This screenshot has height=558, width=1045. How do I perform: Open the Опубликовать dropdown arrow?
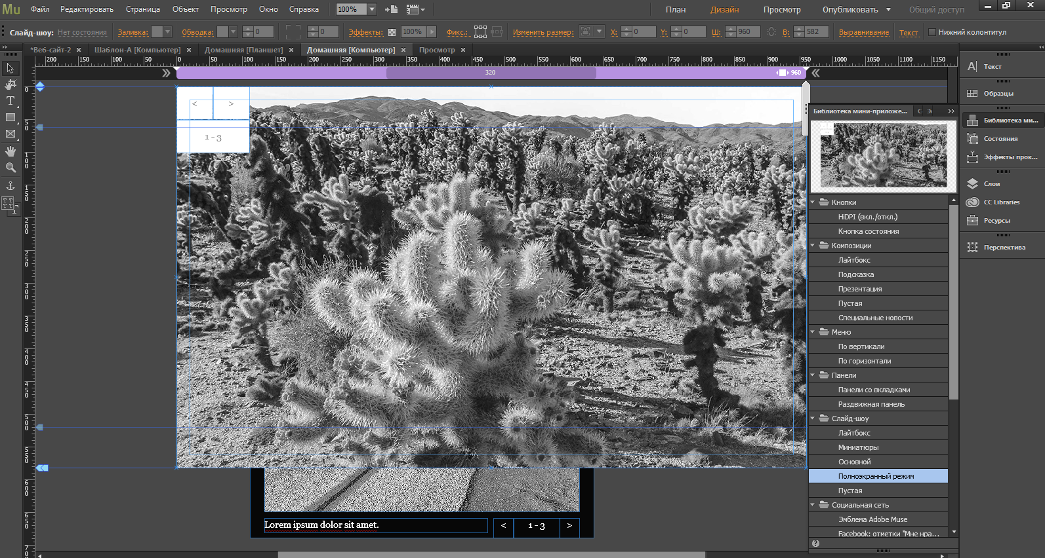click(888, 10)
